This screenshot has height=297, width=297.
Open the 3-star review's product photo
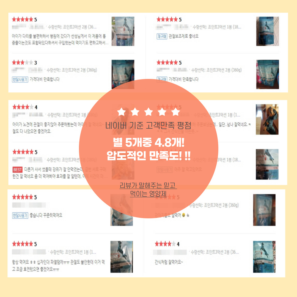123,74
